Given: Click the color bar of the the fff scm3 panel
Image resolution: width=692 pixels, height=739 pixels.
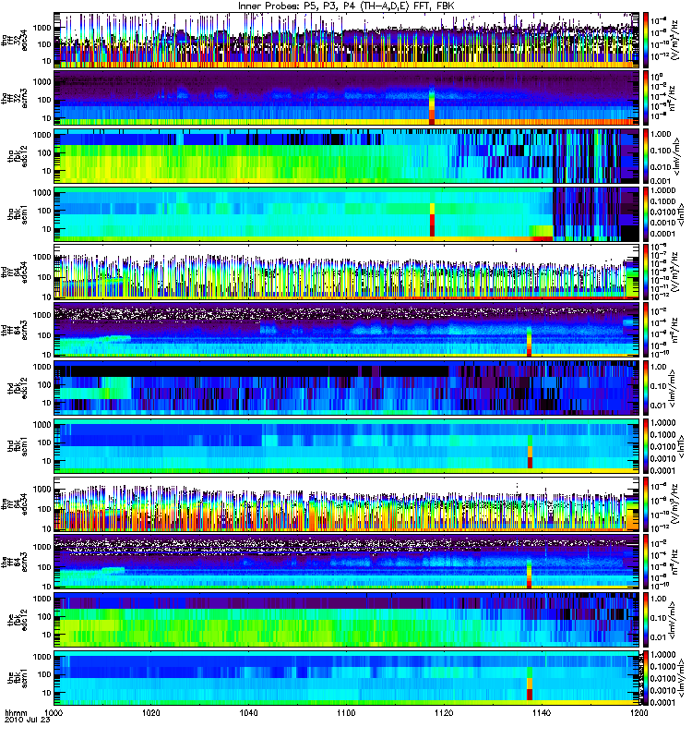Looking at the screenshot, I should [645, 562].
